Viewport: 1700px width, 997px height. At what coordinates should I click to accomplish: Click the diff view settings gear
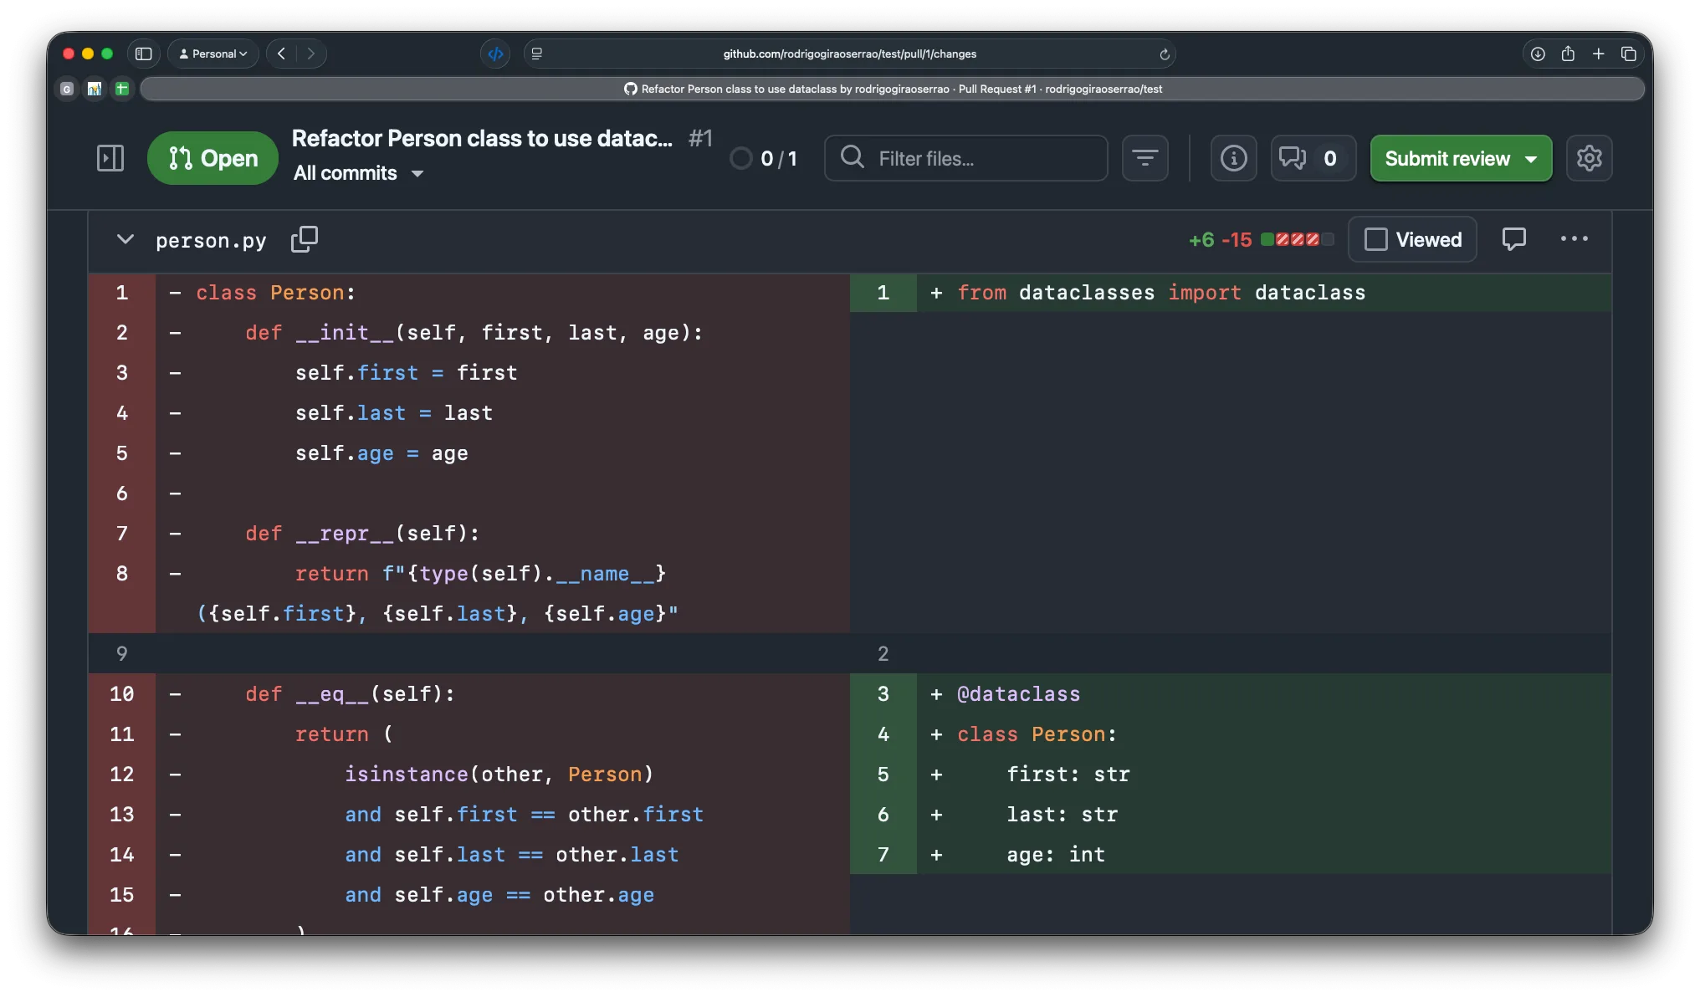(1589, 158)
